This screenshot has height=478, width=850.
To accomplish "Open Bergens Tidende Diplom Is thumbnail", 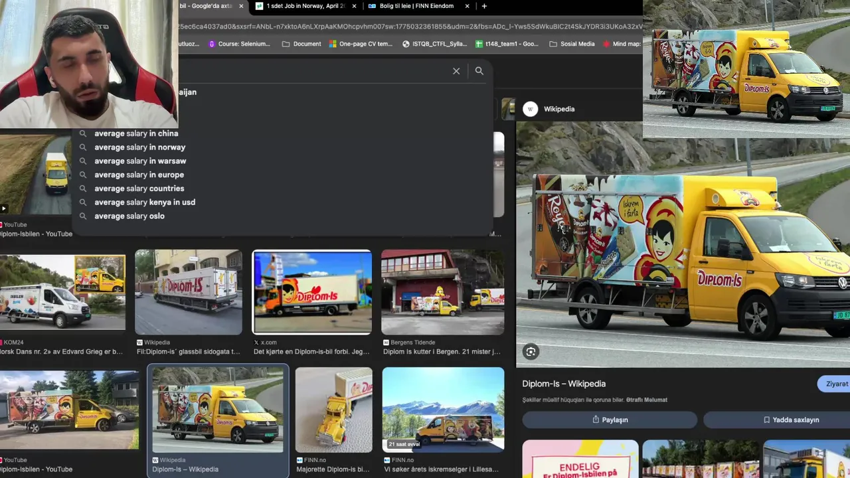I will [443, 292].
